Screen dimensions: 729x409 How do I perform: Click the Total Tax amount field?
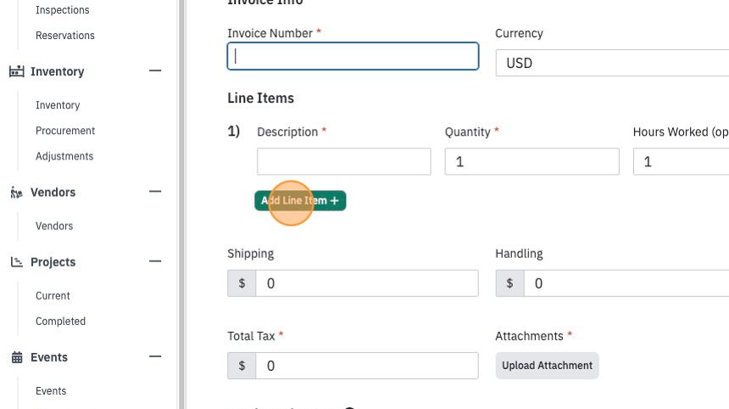(x=367, y=366)
